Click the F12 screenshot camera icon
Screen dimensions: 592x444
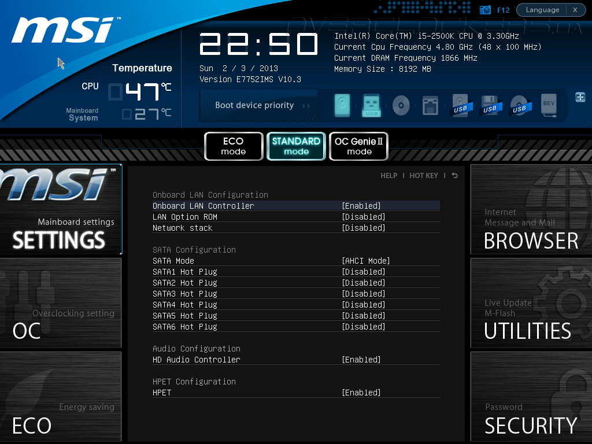485,10
